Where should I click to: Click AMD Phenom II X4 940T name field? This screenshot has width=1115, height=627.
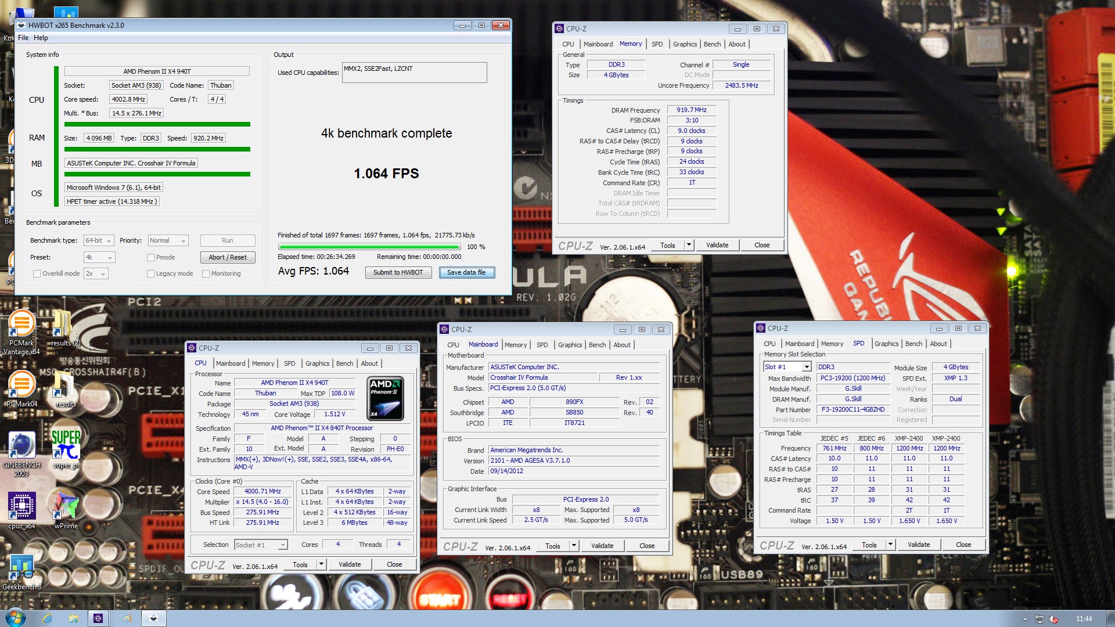click(157, 71)
